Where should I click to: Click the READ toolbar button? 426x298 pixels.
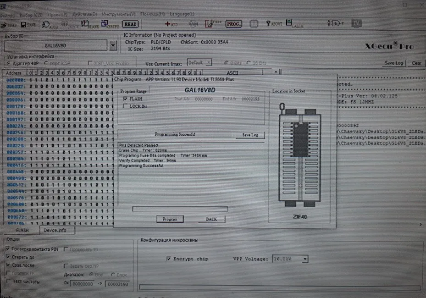(x=130, y=24)
